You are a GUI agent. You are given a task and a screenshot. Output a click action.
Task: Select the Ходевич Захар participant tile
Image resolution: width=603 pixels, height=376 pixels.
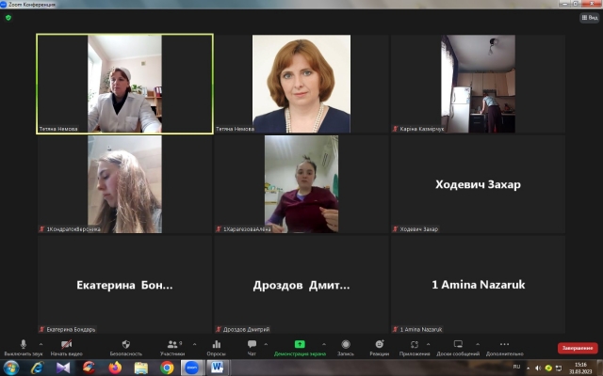click(x=478, y=184)
